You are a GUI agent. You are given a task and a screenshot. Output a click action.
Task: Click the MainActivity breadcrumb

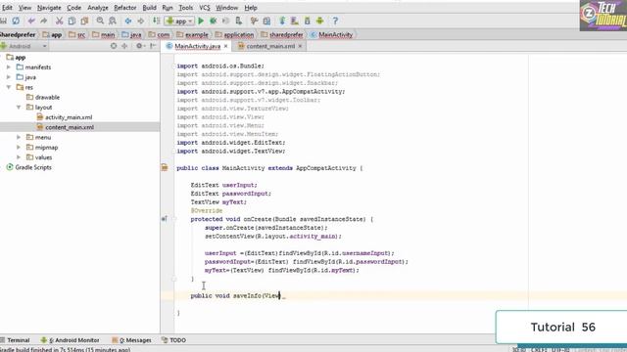tap(331, 35)
